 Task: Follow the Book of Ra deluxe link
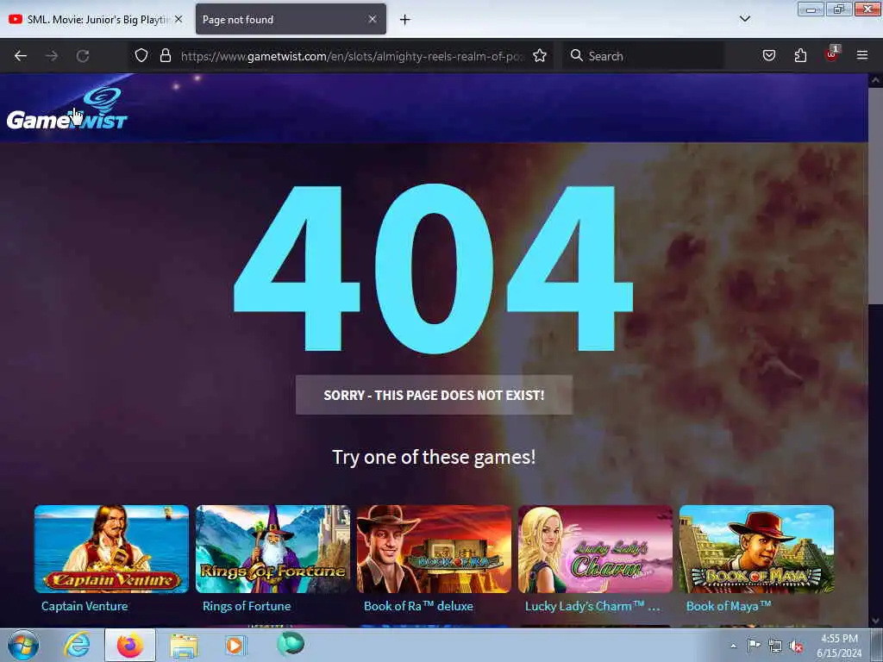point(418,606)
